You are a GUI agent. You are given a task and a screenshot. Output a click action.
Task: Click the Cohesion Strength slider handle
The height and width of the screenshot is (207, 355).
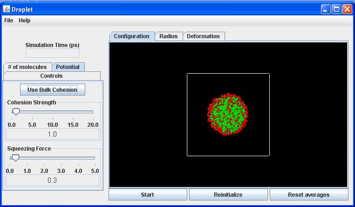[x=16, y=112]
